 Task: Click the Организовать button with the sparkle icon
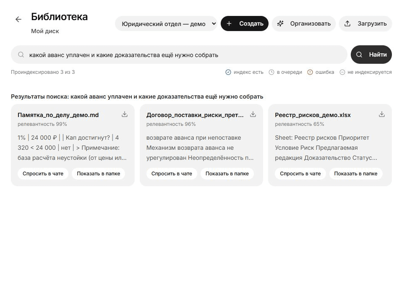pos(304,23)
